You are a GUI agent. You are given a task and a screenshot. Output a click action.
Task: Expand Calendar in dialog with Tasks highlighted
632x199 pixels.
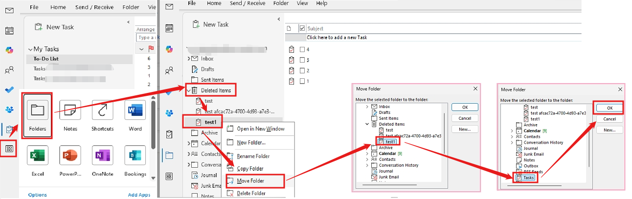coord(512,131)
